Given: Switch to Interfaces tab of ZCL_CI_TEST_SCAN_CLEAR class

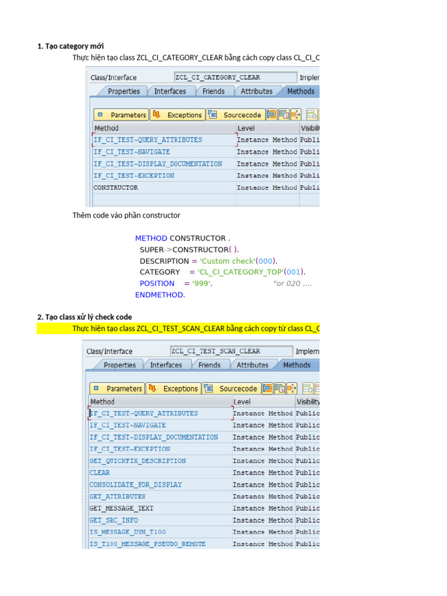Looking at the screenshot, I should point(166,365).
